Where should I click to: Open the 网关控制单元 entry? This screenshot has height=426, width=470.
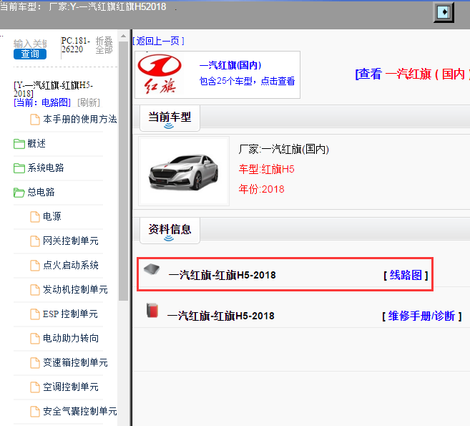click(x=70, y=241)
